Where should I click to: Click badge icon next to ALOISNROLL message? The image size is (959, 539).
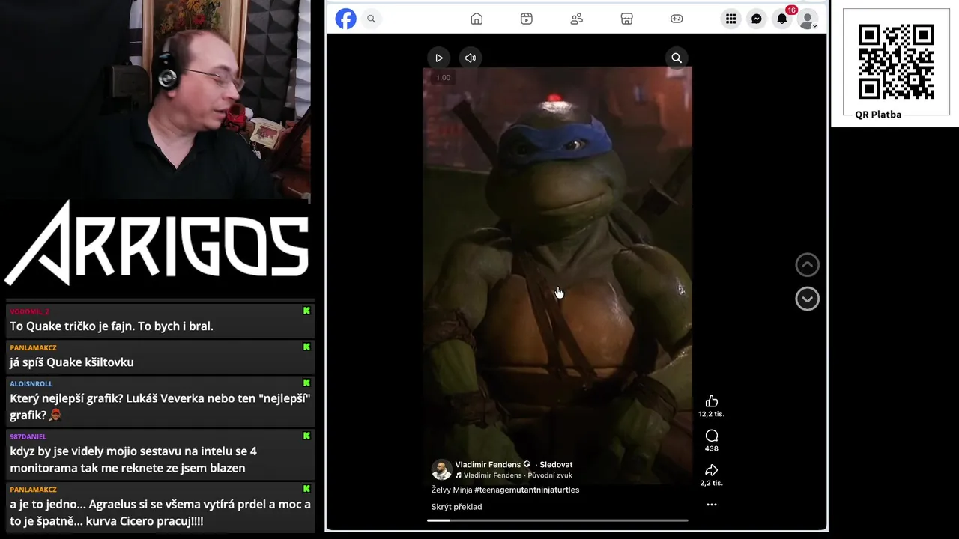[306, 383]
